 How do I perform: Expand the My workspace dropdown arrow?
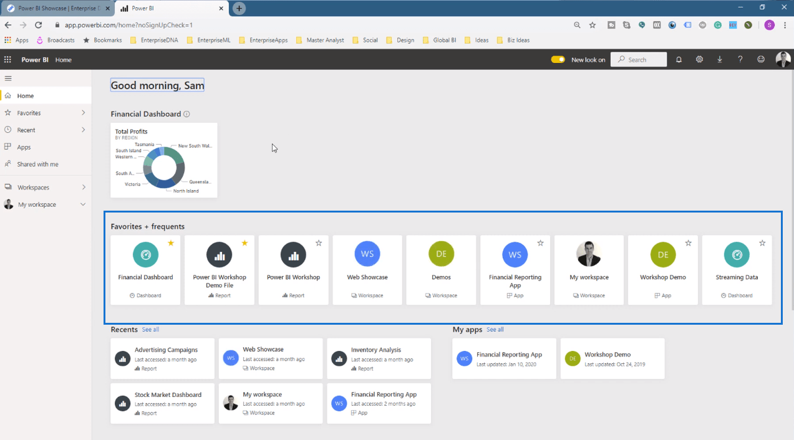[83, 204]
